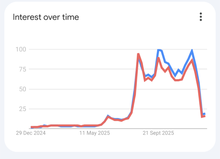Select the 75 y-axis label
Screen dimensions: 220x159
point(23,69)
